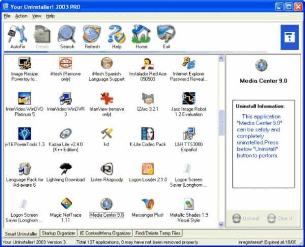Click the Exit toolbar icon
The image size is (305, 247).
click(x=166, y=37)
